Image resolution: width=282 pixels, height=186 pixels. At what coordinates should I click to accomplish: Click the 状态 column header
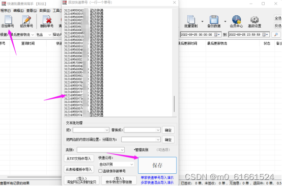click(x=267, y=43)
